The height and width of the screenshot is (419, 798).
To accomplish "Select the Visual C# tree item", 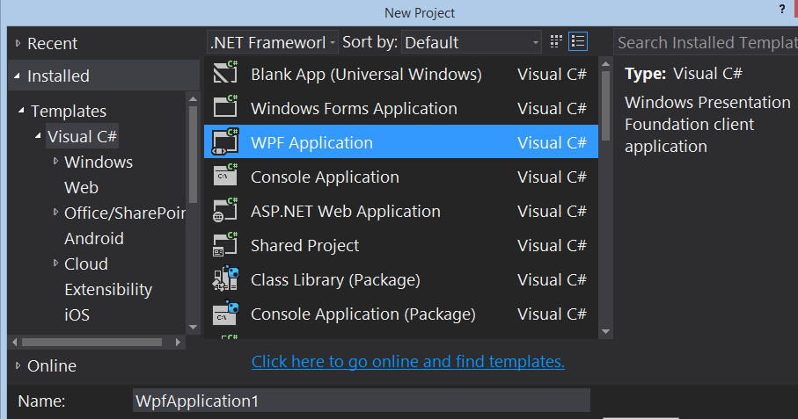I will (x=82, y=136).
